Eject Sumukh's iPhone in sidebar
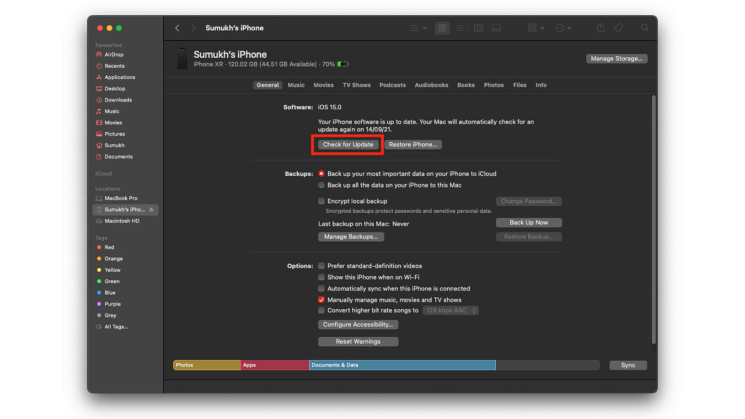745x419 pixels. [151, 209]
